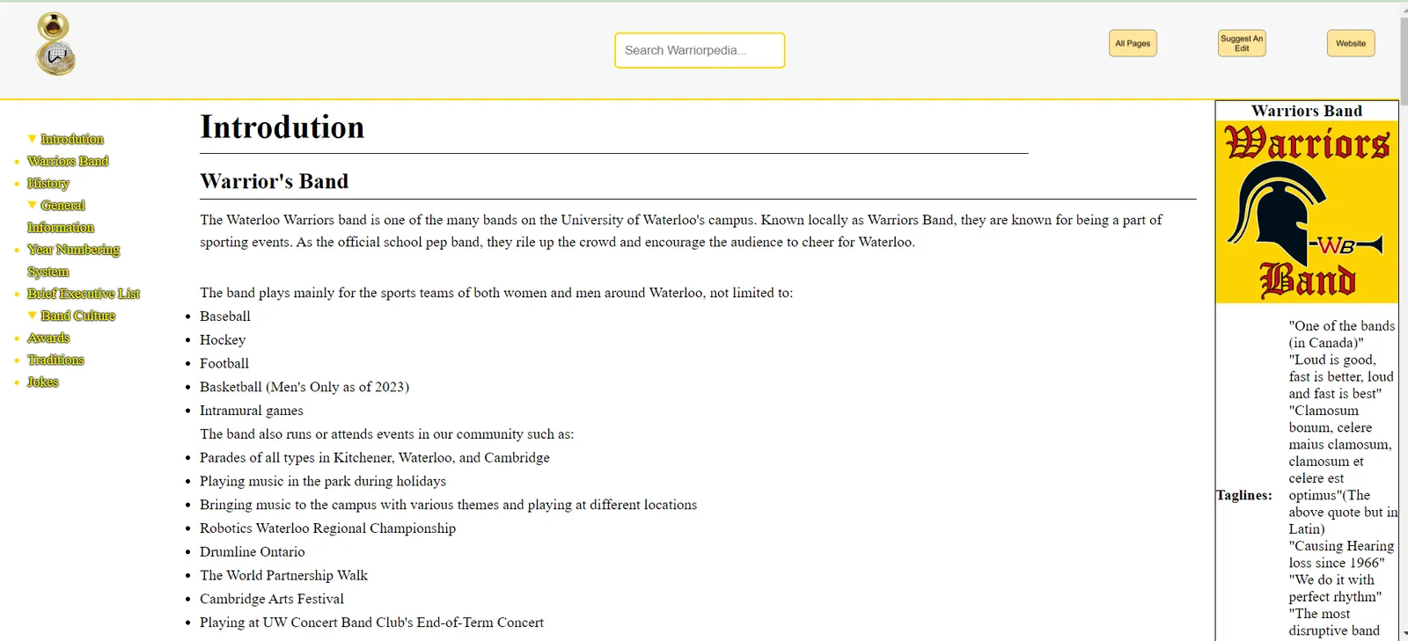Click the Robotics Waterloo Regional Championship item
Image resolution: width=1408 pixels, height=641 pixels.
click(327, 528)
